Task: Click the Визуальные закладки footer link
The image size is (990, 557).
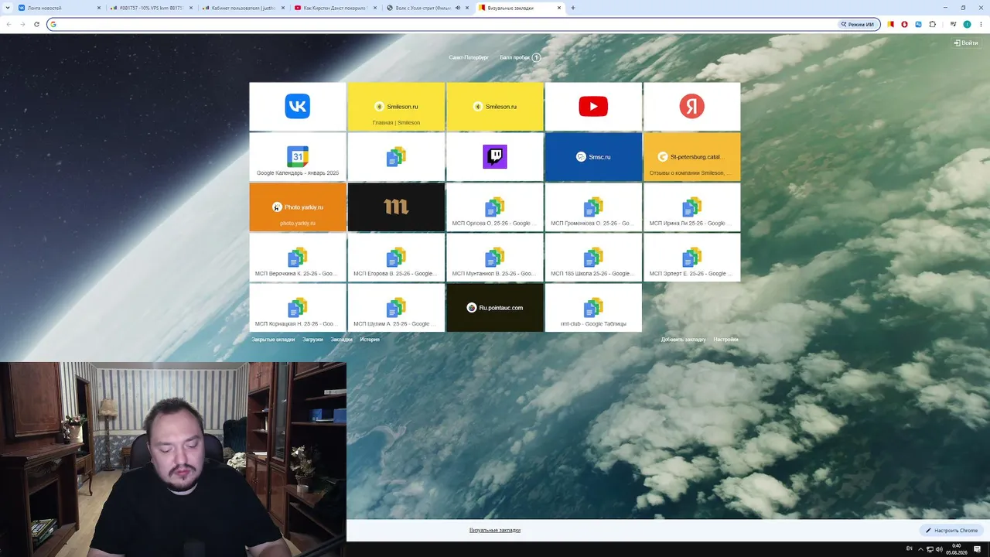Action: tap(495, 531)
